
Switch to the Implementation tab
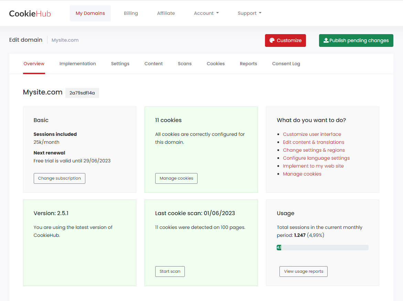point(78,63)
